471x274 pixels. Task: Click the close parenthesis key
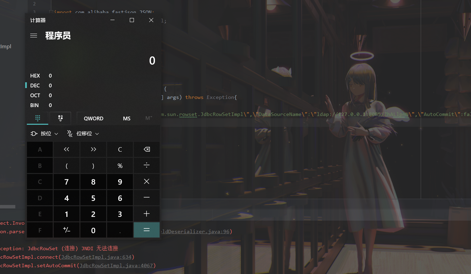93,166
